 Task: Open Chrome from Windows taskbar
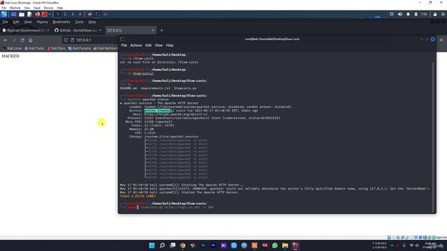point(183,245)
